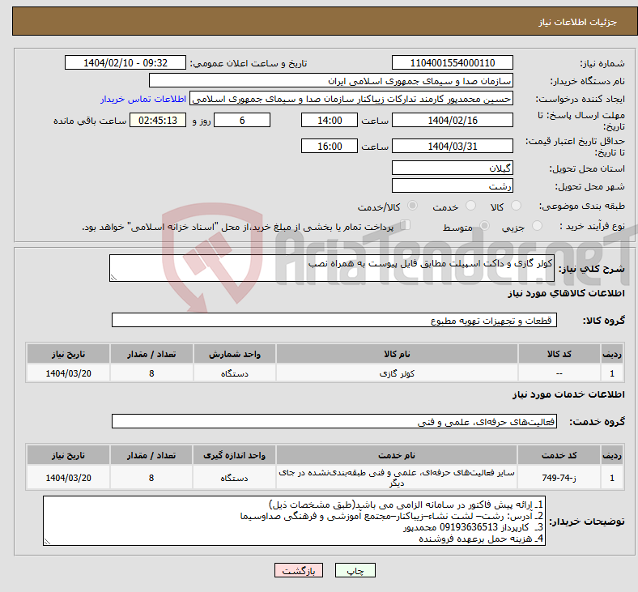Click the price validity date 1404/03/31
Screen dimensions: 638x592
coord(452,146)
